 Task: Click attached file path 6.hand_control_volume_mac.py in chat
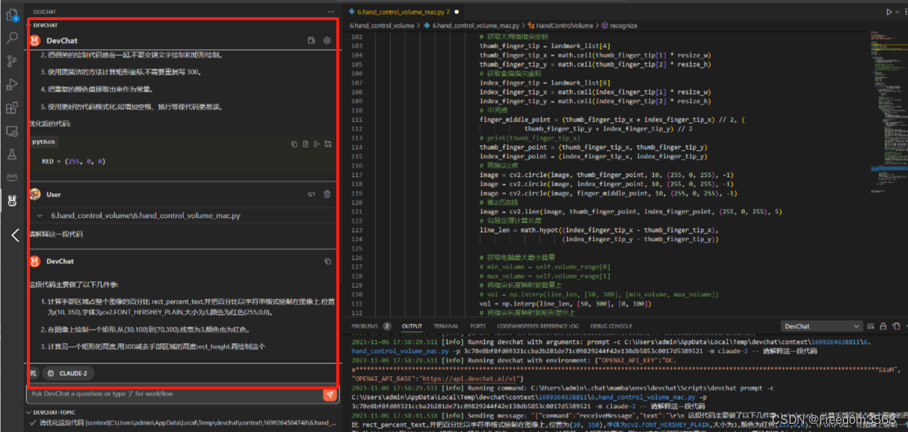146,215
